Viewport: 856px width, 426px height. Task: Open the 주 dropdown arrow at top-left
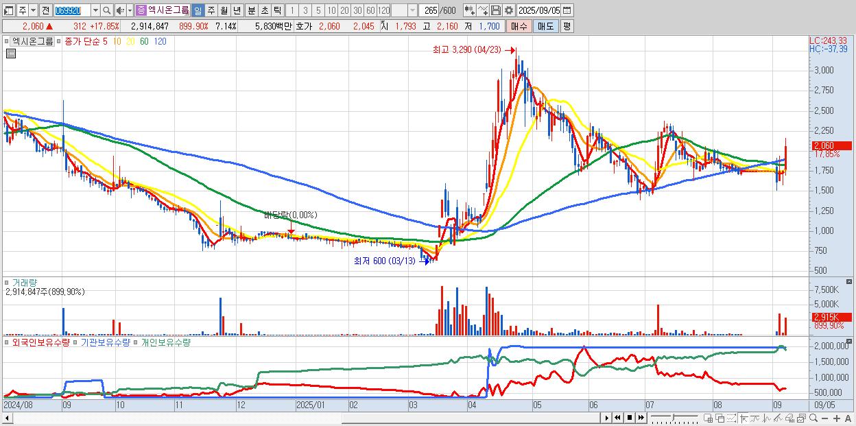click(x=33, y=10)
